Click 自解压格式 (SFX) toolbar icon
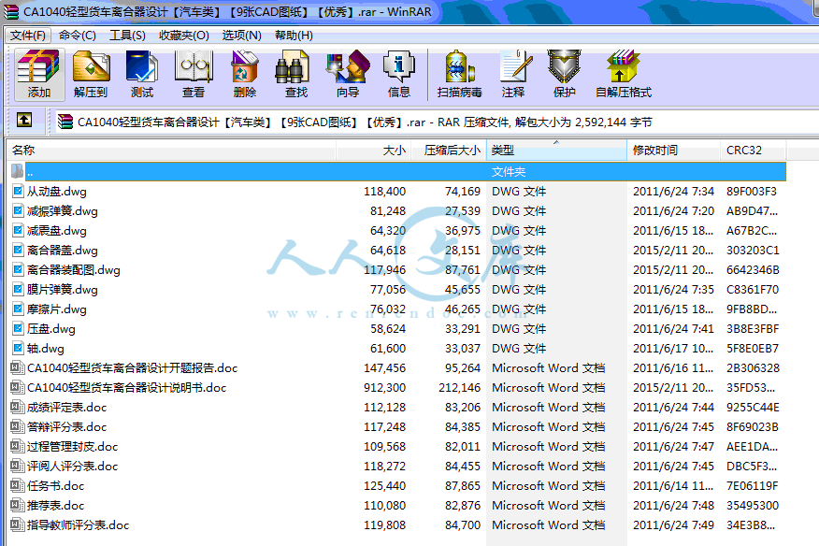The image size is (819, 546). (x=623, y=74)
